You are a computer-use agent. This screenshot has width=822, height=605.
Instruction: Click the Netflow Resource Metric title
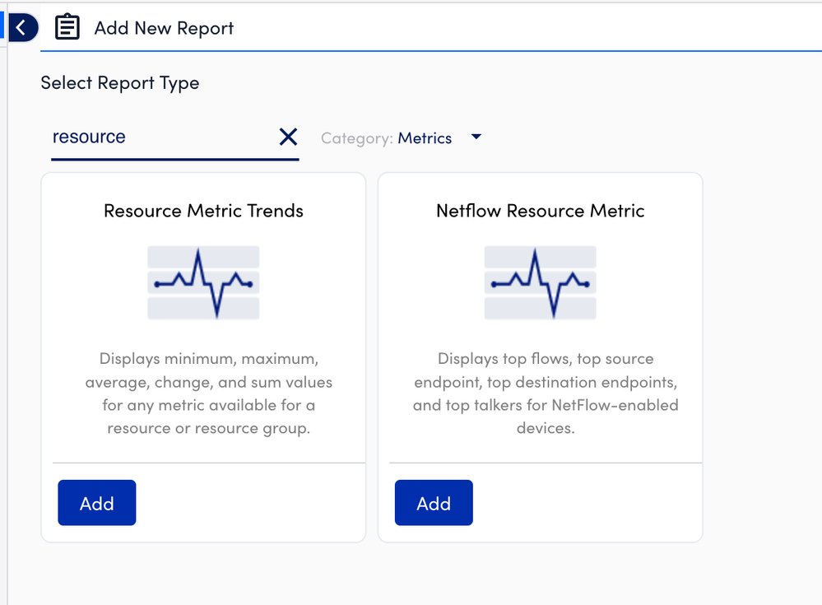[x=540, y=211]
